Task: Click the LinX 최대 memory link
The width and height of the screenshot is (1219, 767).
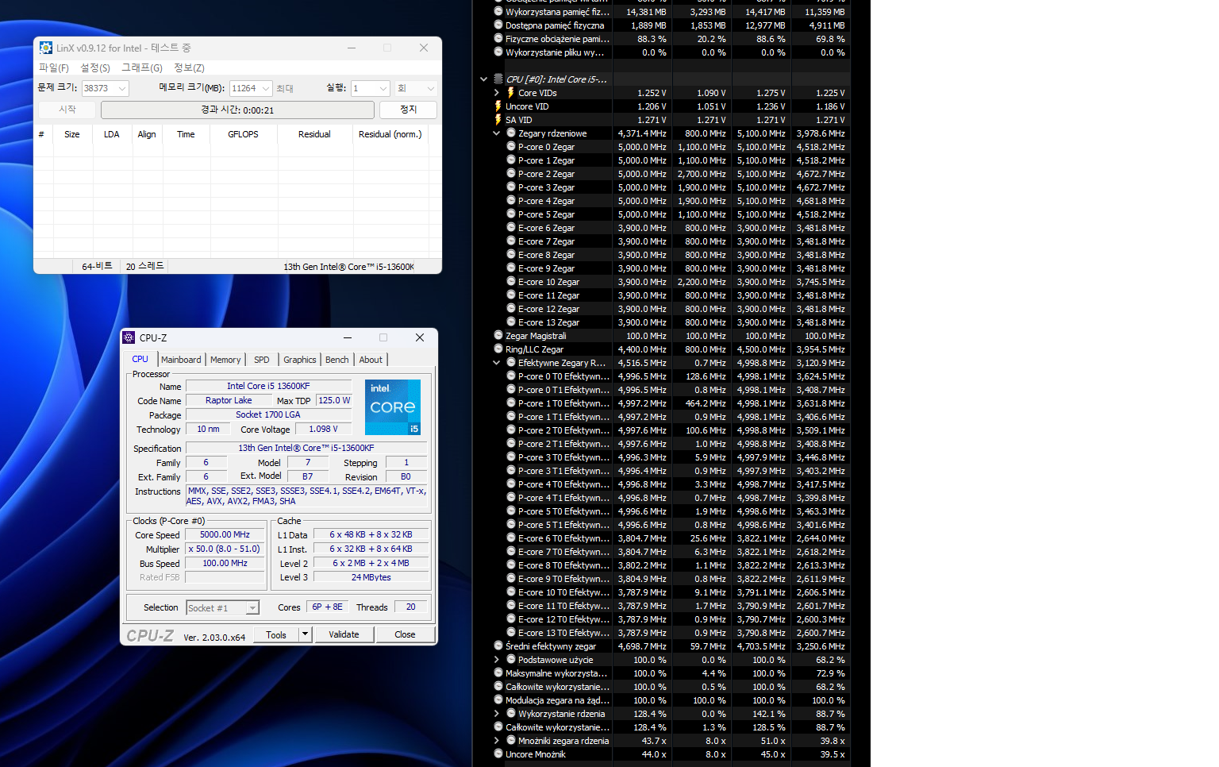Action: click(285, 89)
